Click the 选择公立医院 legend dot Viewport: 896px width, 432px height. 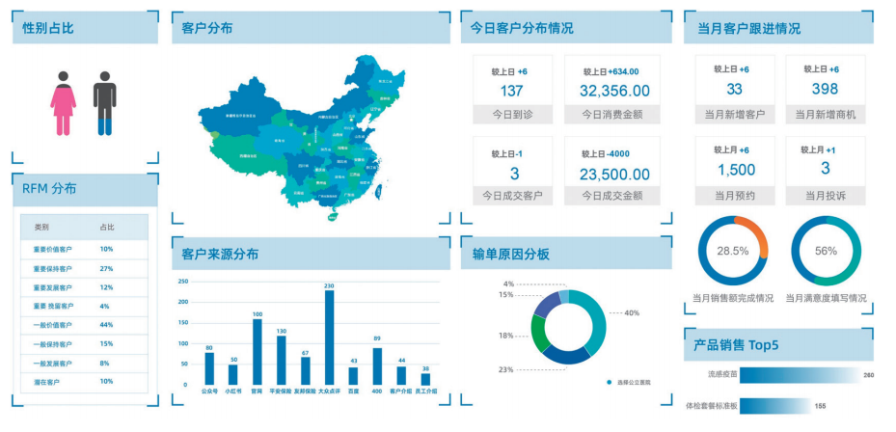click(609, 383)
